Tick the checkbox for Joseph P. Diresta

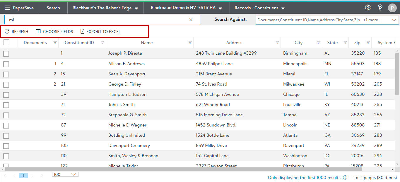6,53
